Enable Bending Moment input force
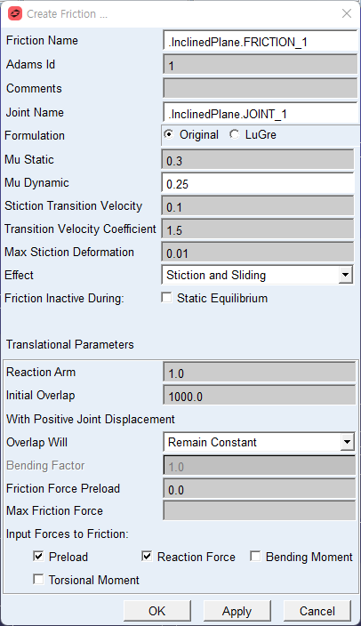 255,556
